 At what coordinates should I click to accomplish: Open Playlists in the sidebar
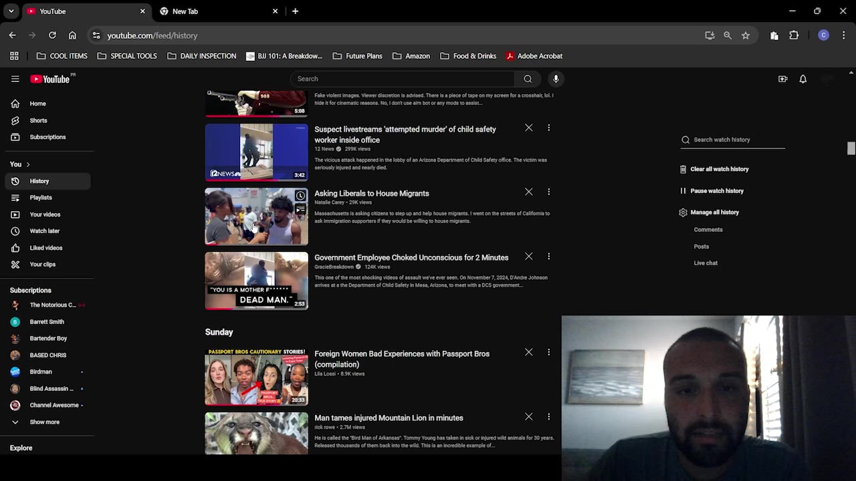click(x=47, y=198)
